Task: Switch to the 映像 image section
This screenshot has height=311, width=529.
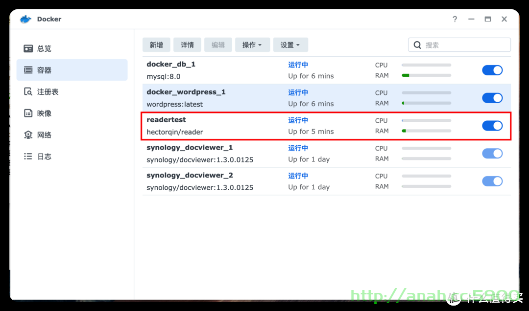Action: click(x=72, y=113)
